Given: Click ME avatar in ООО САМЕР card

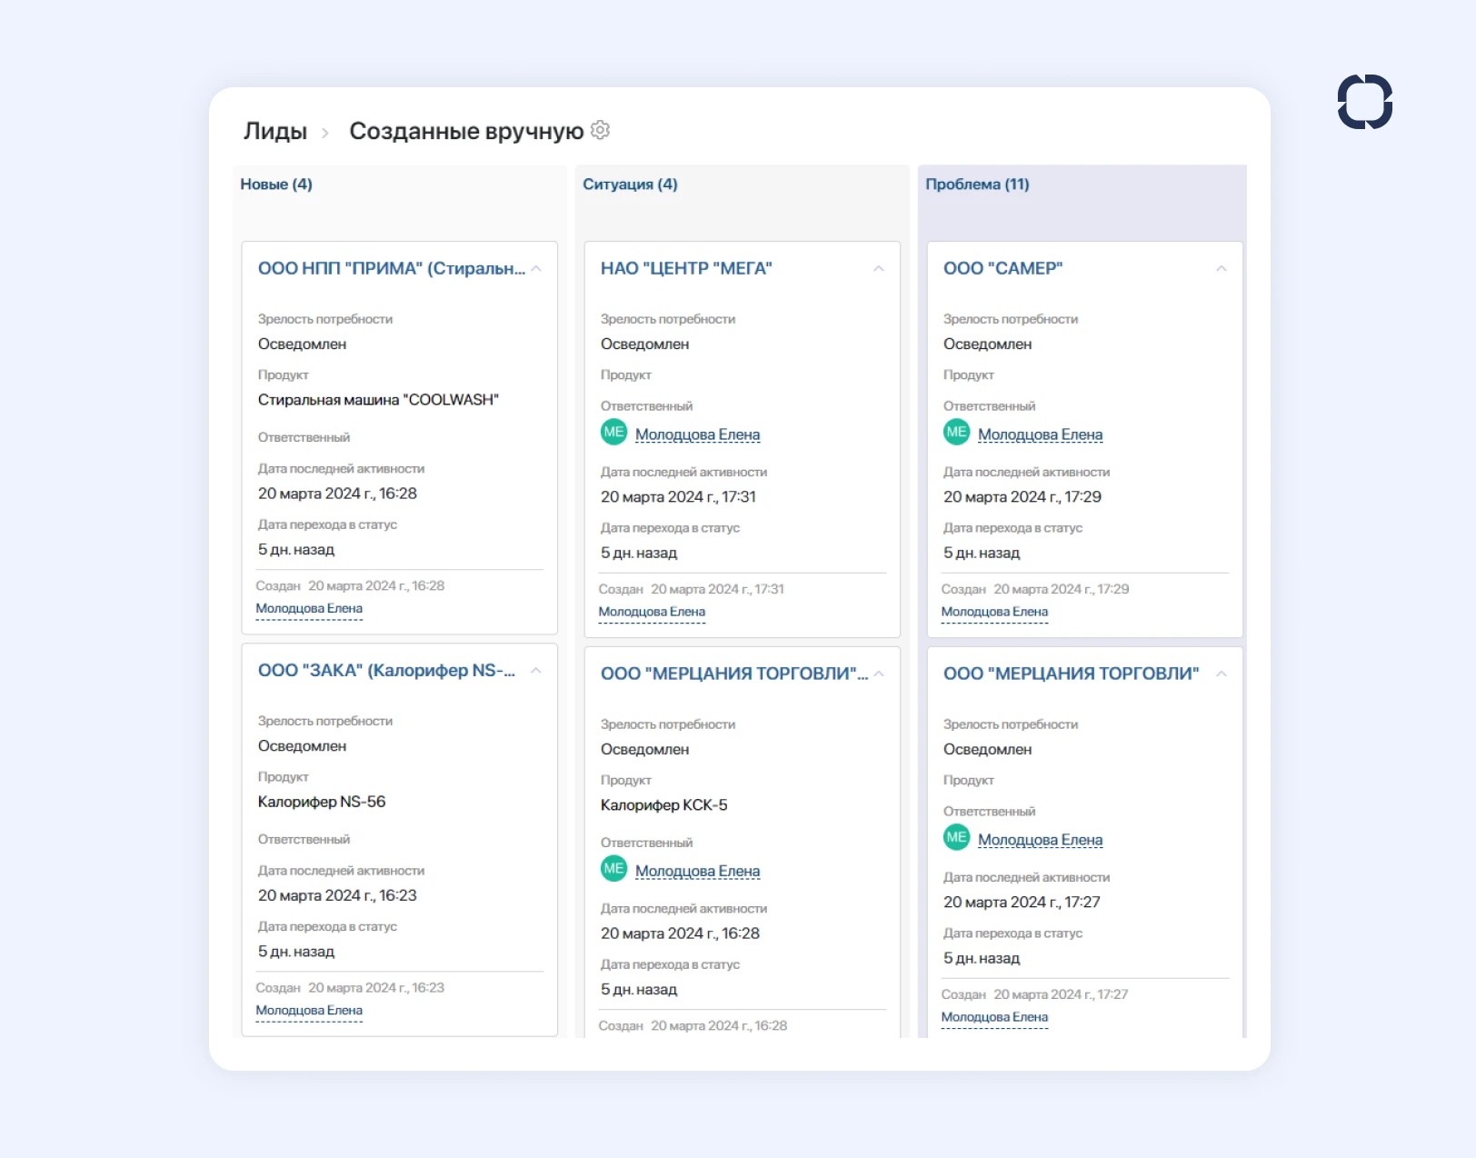Looking at the screenshot, I should tap(956, 433).
